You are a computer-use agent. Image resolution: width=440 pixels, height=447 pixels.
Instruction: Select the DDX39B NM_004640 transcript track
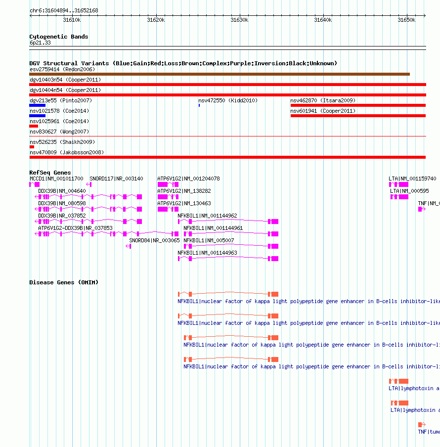coord(88,197)
